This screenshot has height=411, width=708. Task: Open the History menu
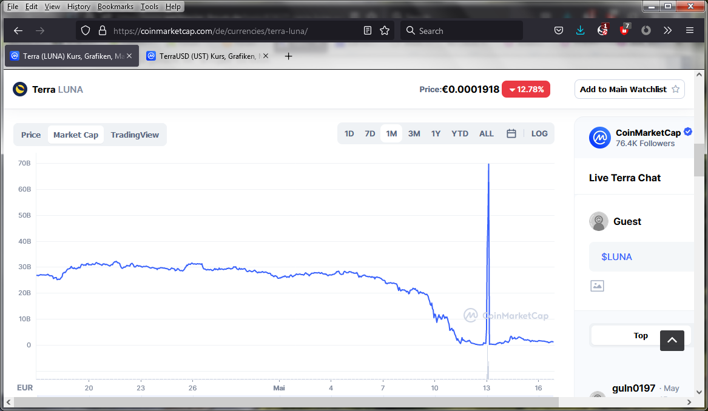pos(79,6)
